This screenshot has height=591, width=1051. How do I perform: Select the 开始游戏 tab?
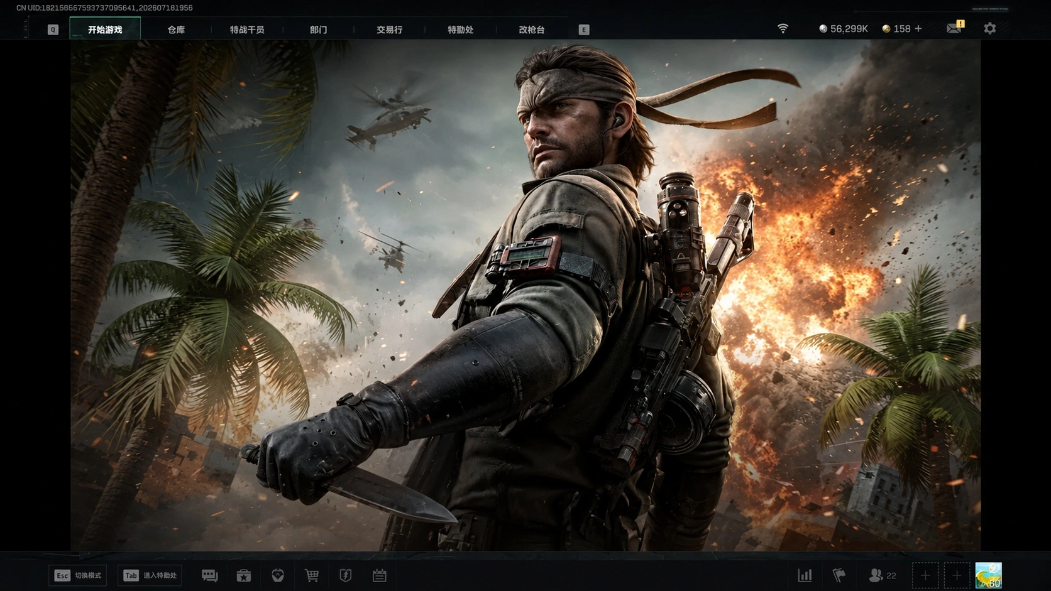click(x=105, y=30)
